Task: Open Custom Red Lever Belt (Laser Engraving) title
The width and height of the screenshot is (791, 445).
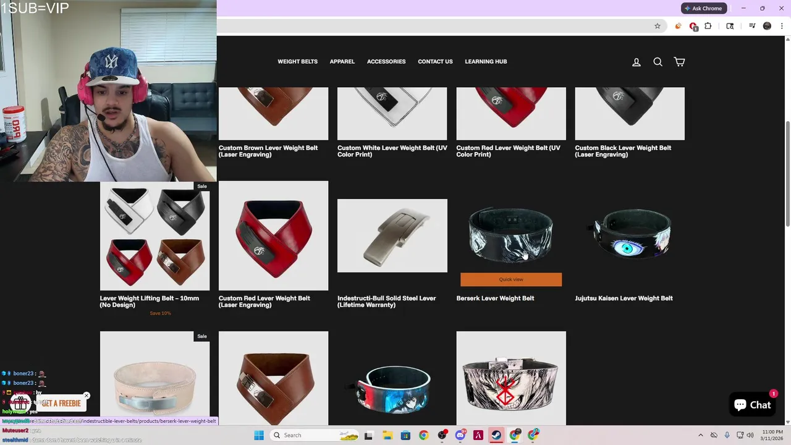Action: pos(264,302)
